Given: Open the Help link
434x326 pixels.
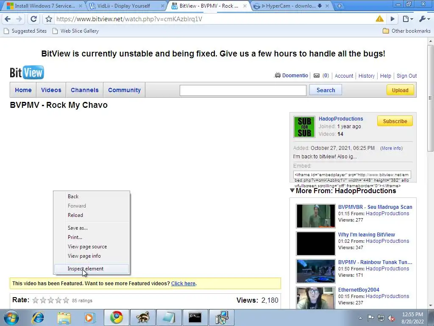Looking at the screenshot, I should tap(385, 76).
